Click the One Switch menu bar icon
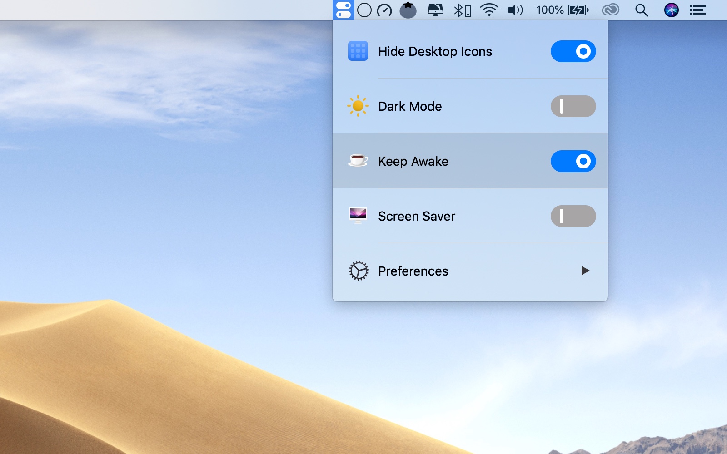Image resolution: width=727 pixels, height=454 pixels. (343, 10)
